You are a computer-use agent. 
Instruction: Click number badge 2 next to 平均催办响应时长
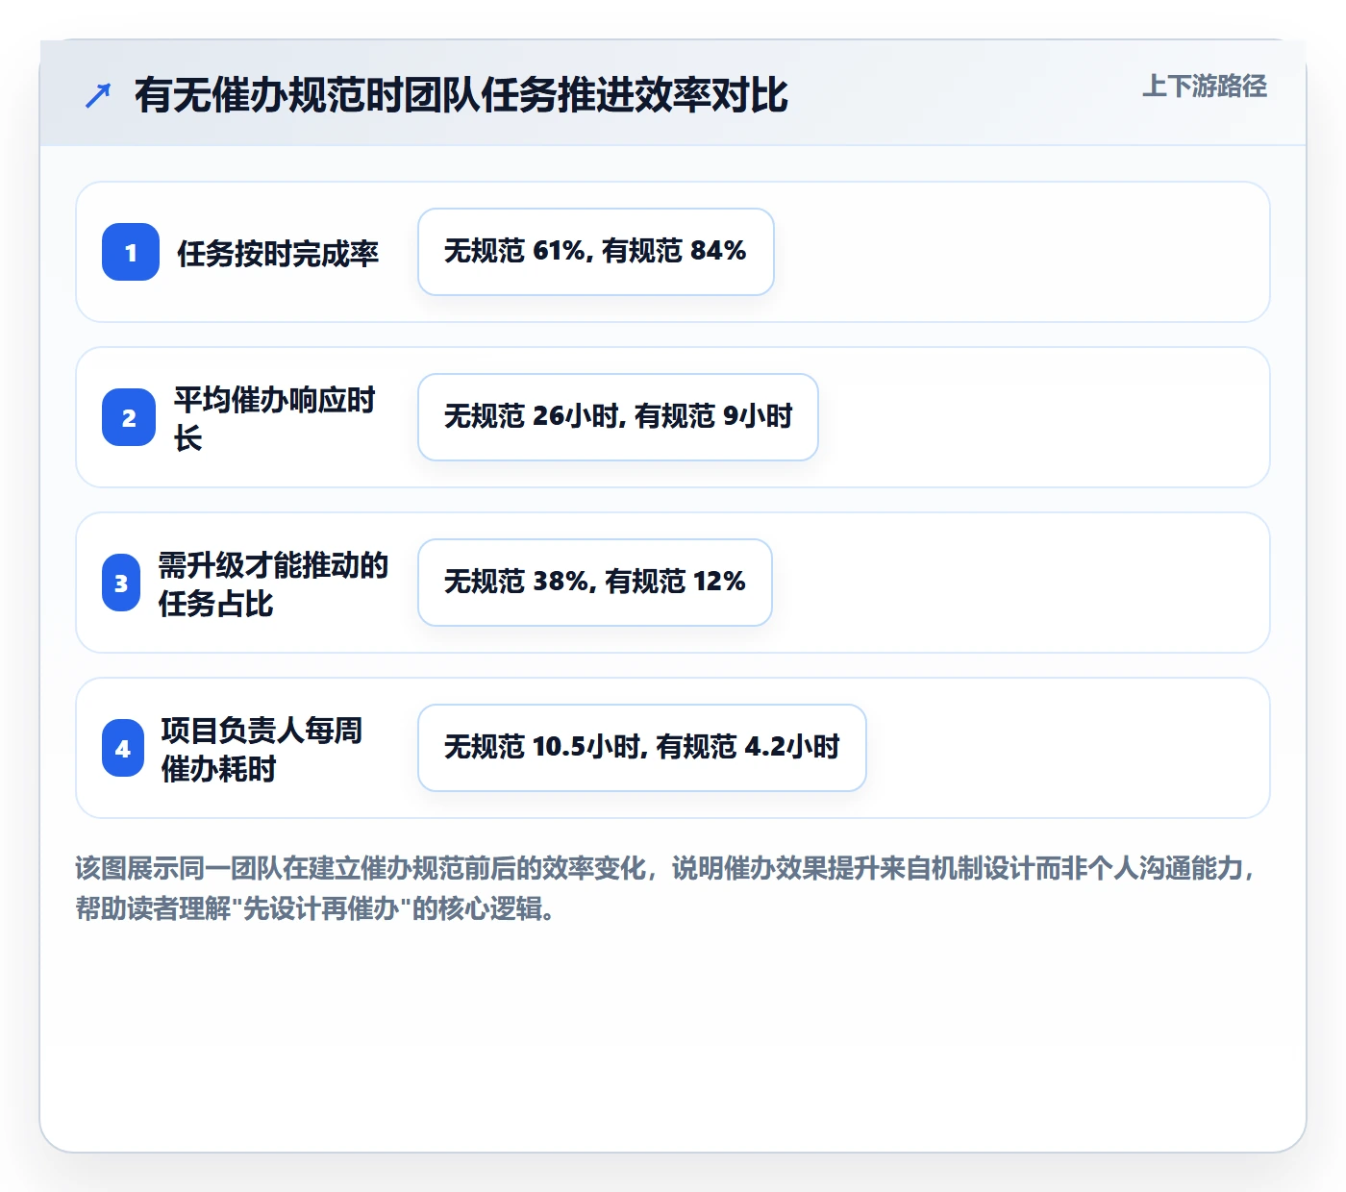click(129, 417)
